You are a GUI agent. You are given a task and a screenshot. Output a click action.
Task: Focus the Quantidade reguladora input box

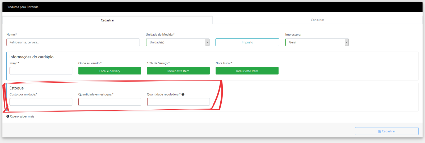178,102
